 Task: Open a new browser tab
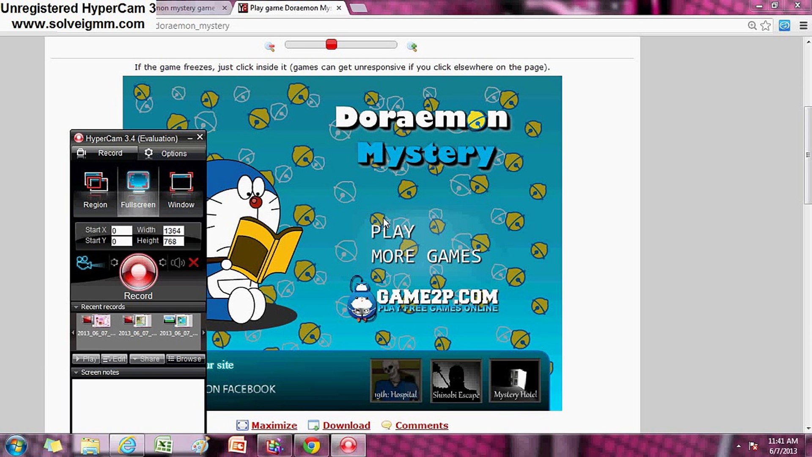tap(359, 8)
